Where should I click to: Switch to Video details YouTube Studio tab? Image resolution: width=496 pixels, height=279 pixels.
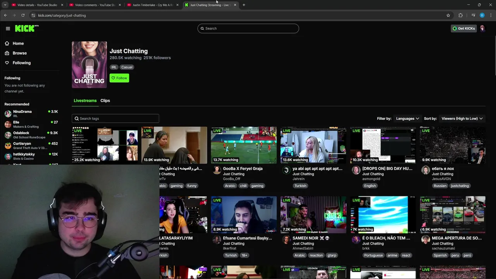[37, 5]
